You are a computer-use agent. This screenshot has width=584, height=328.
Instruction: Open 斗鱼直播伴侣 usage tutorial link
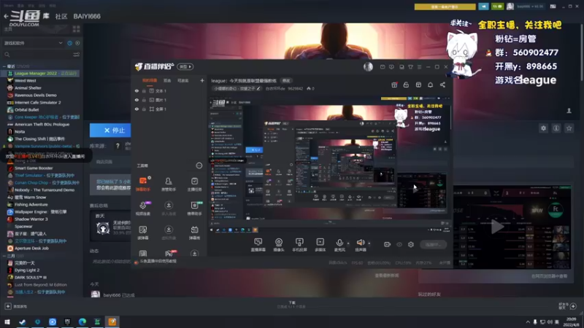pyautogui.click(x=158, y=262)
